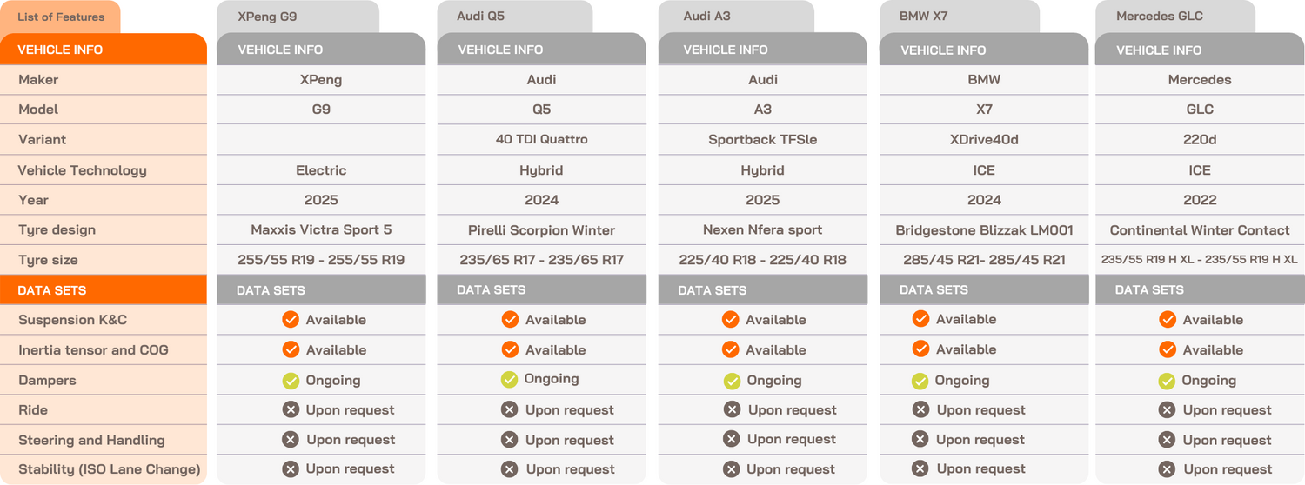Click the X icon for BMW X7 Steering and Handling
This screenshot has height=485, width=1305.
pos(920,440)
